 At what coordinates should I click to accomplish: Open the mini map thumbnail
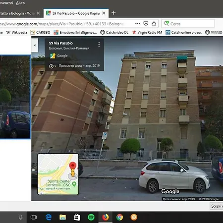click(58, 174)
